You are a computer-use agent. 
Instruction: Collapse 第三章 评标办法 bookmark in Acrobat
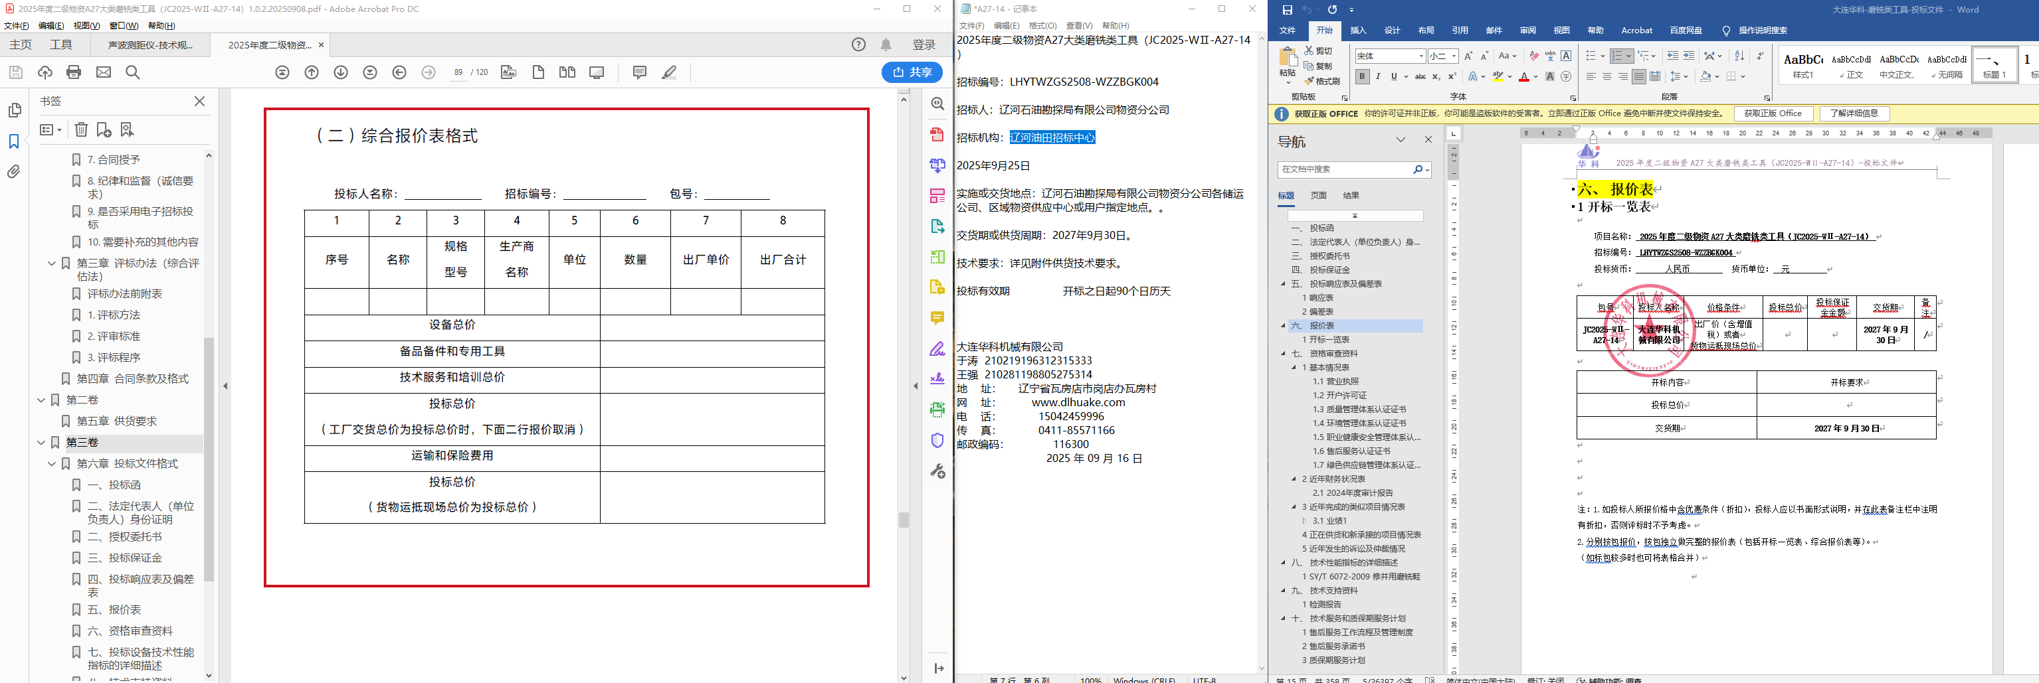(x=51, y=264)
